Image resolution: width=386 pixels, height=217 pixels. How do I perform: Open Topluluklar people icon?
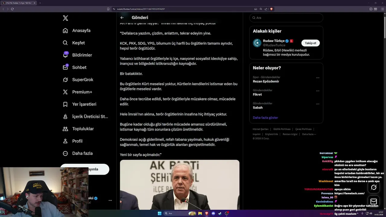point(65,129)
